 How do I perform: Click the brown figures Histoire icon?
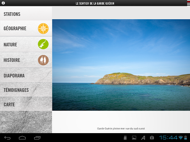(x=43, y=60)
